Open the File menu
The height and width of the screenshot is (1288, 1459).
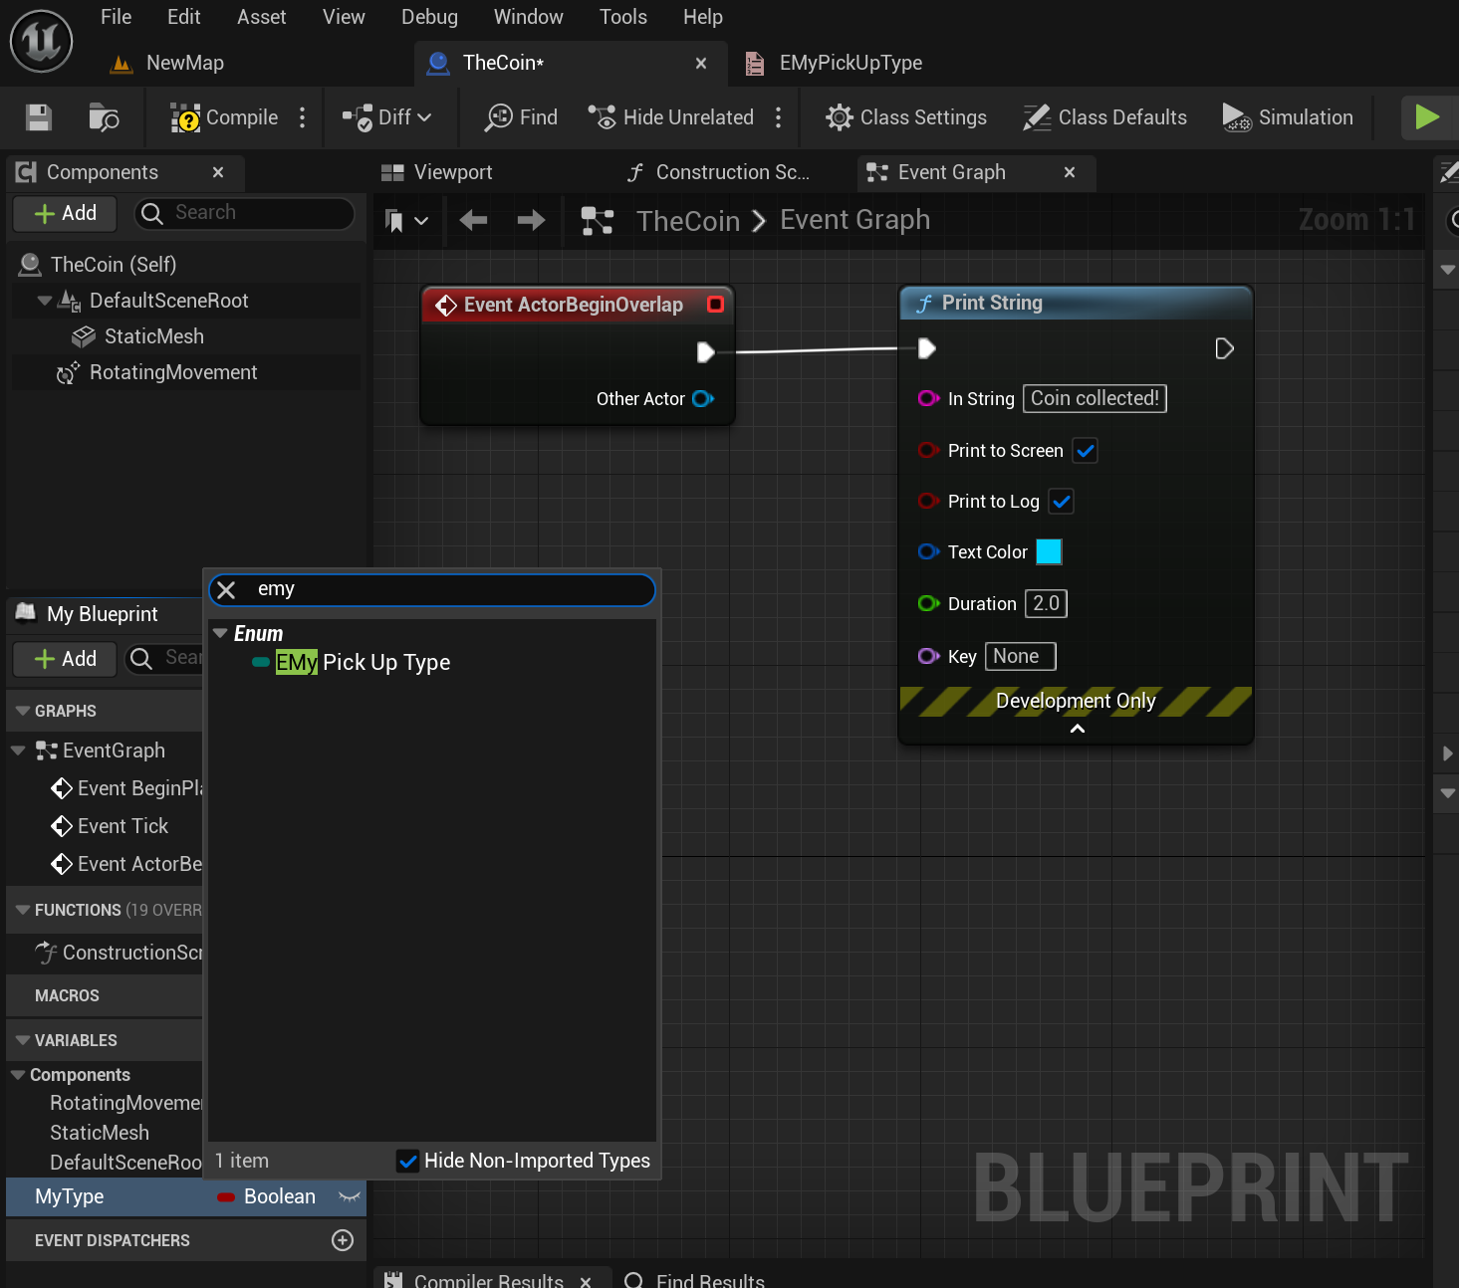(x=116, y=17)
